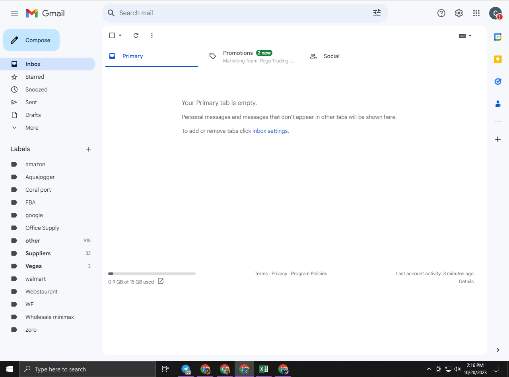Open the Terms link
This screenshot has height=377, width=509.
pyautogui.click(x=261, y=274)
